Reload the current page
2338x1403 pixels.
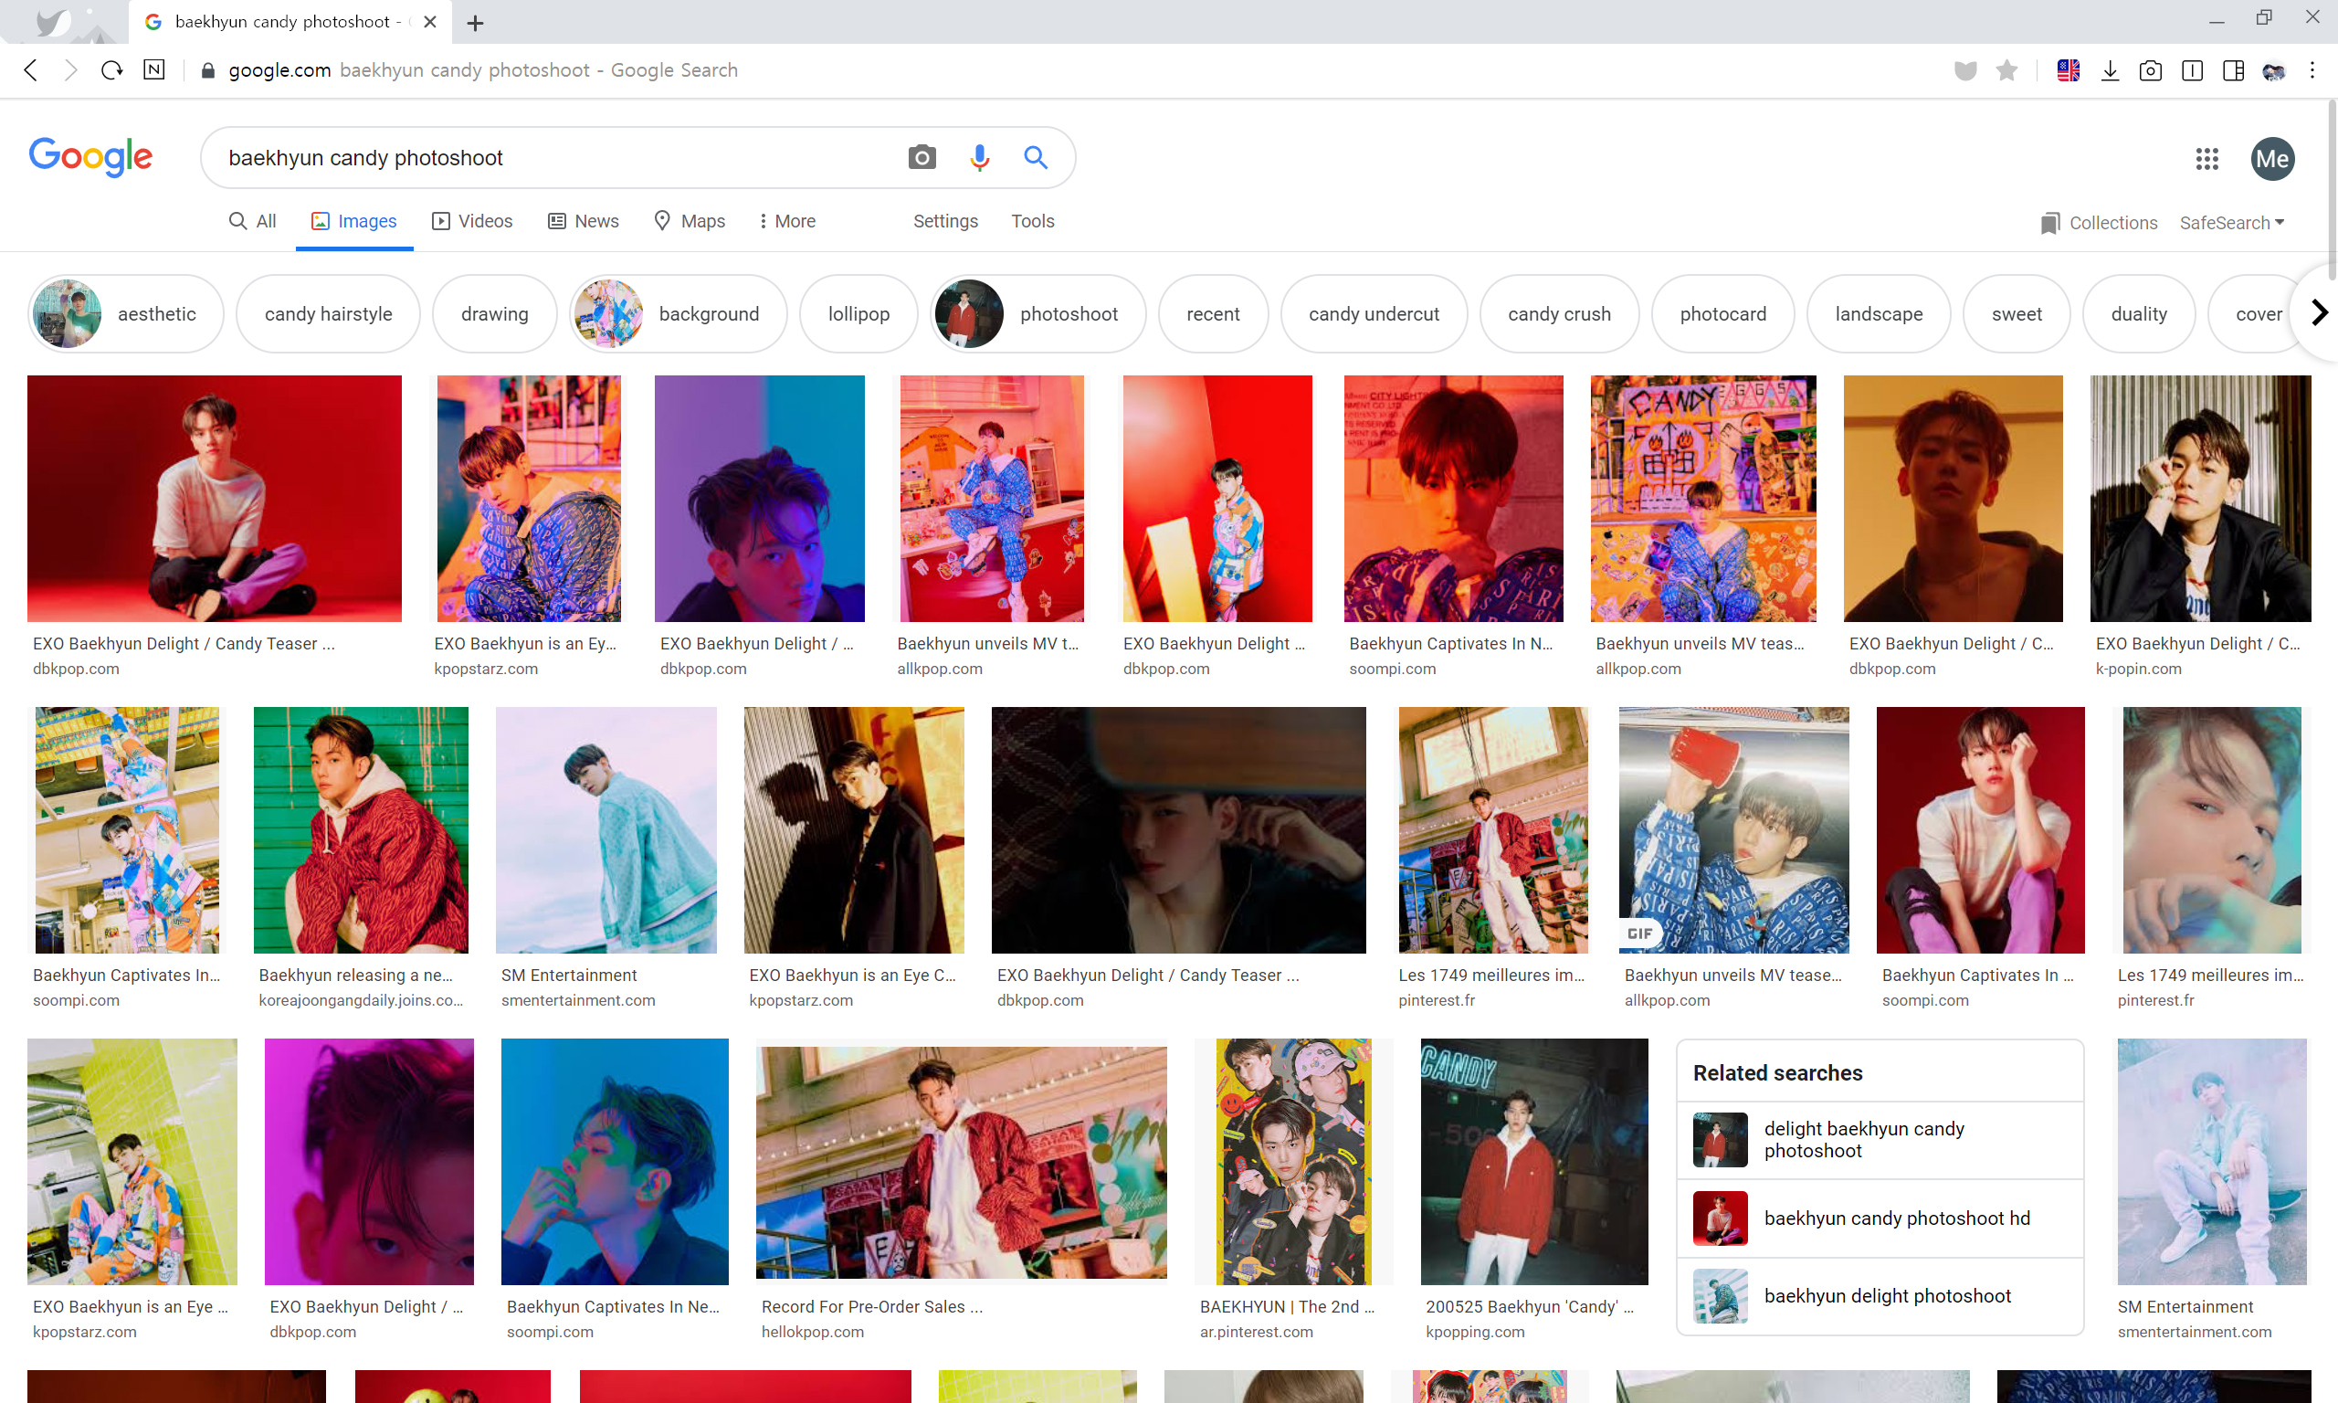pyautogui.click(x=111, y=70)
